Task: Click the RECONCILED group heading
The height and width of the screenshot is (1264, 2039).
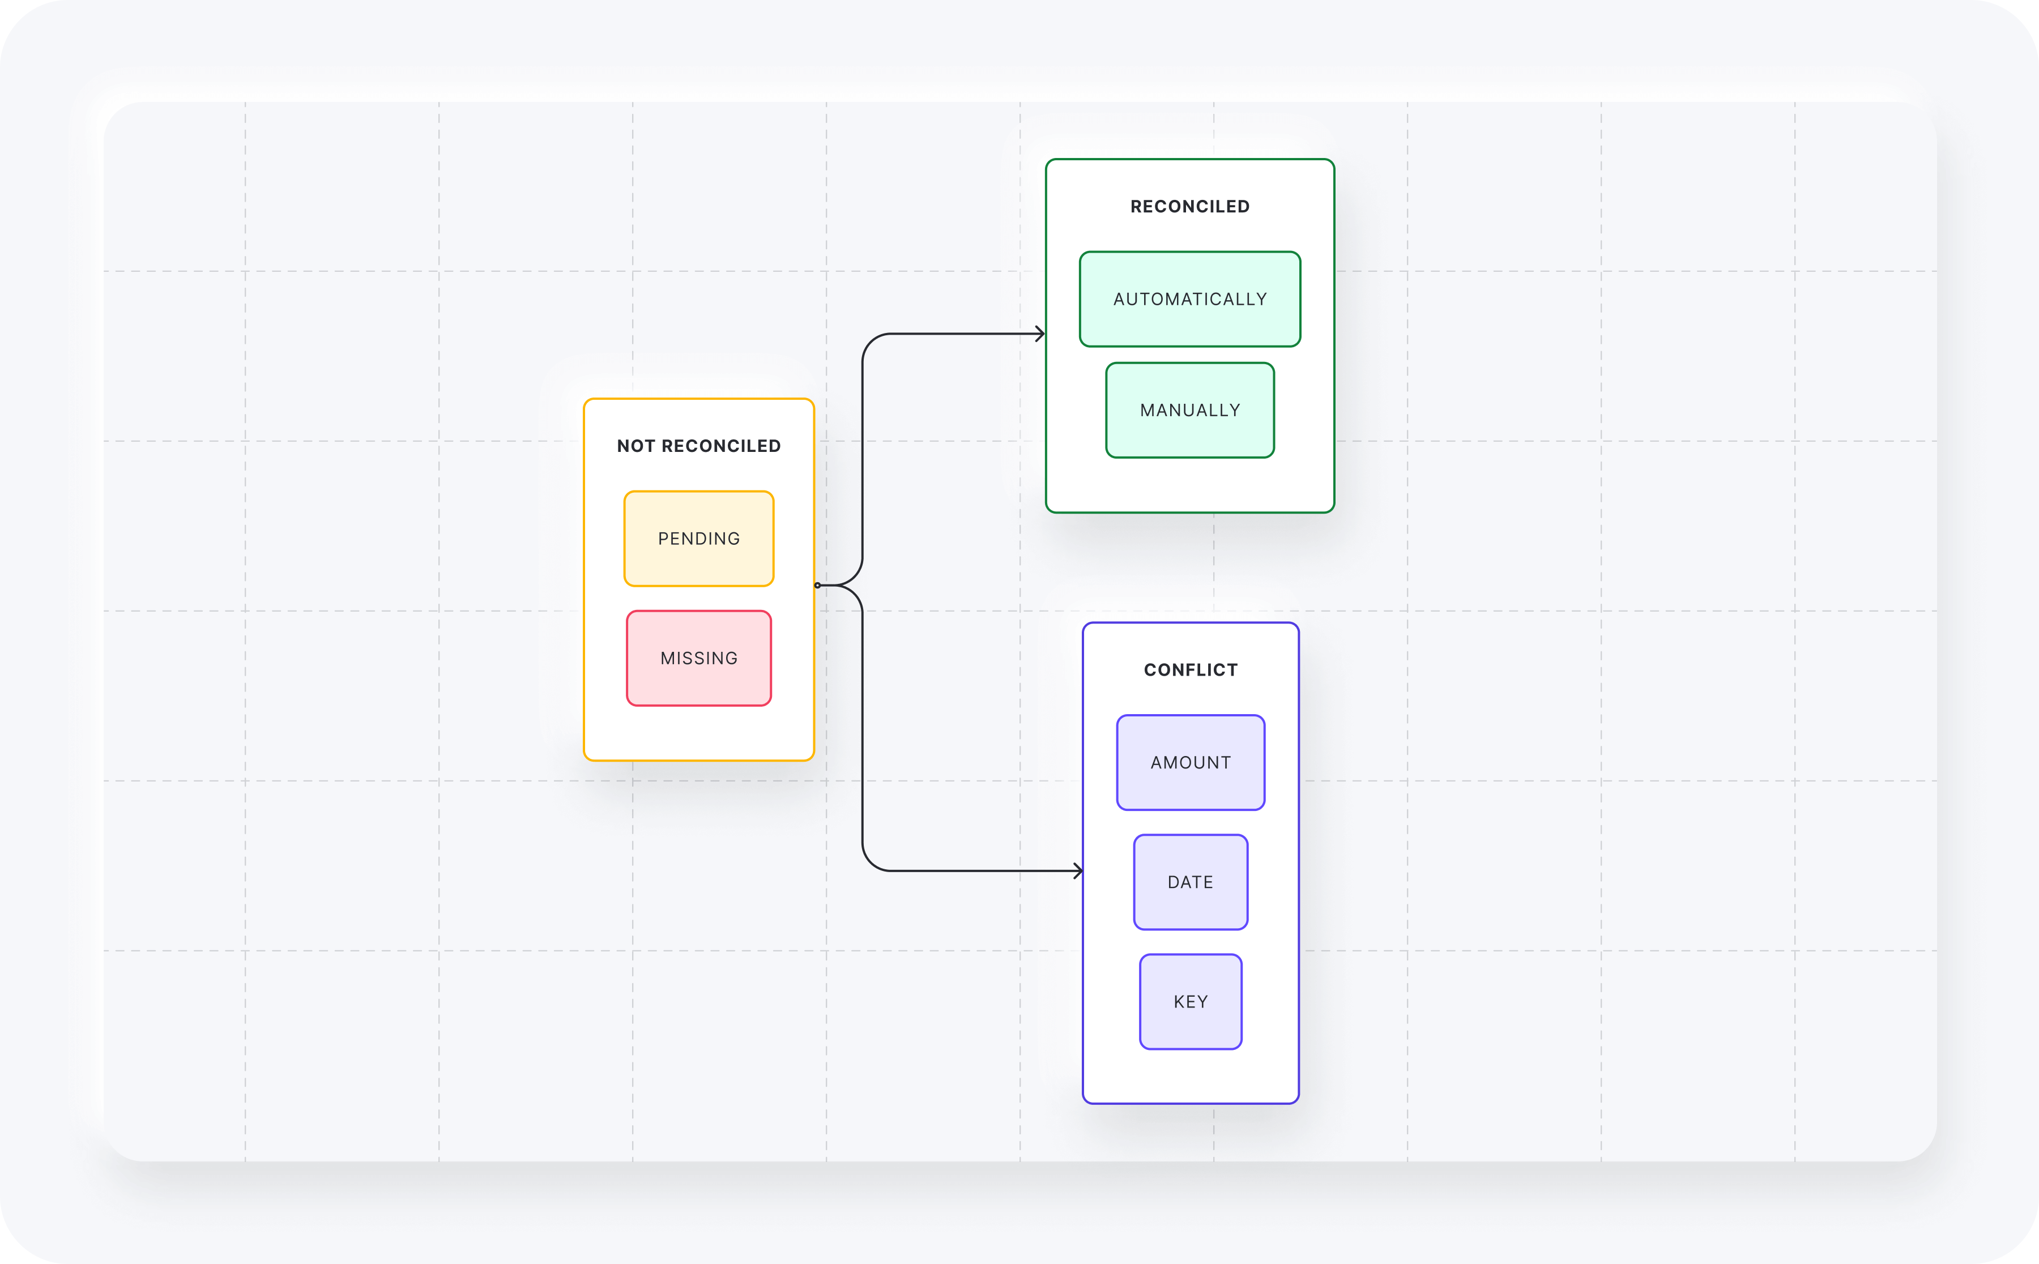Action: 1189,207
